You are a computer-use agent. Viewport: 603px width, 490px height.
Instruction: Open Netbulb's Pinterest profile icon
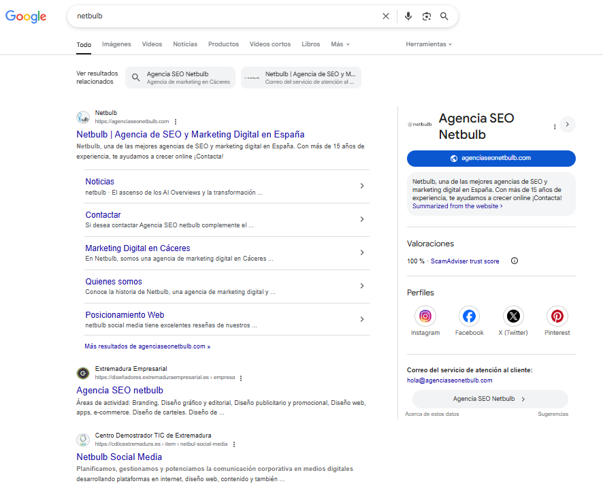(557, 316)
